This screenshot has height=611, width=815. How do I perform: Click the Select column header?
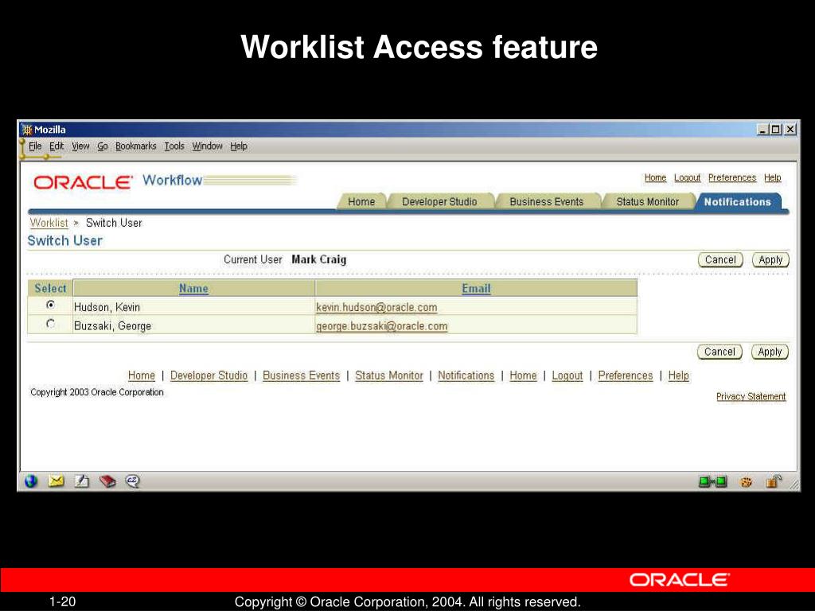tap(50, 288)
